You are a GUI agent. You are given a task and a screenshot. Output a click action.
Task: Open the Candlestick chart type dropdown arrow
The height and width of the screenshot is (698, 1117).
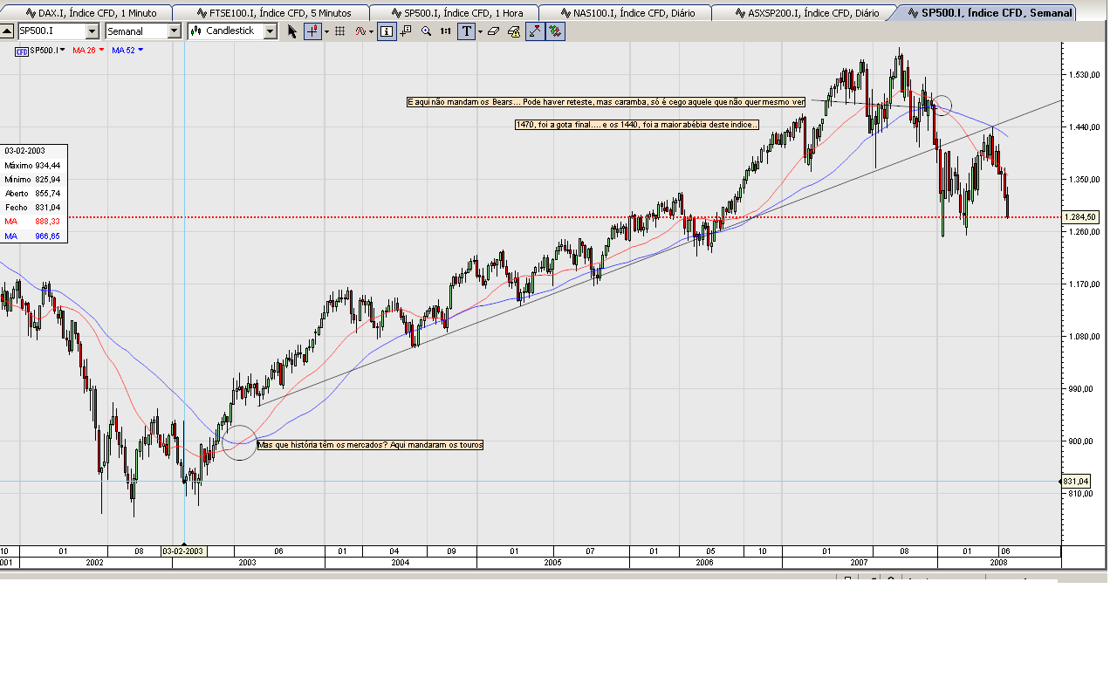click(x=270, y=31)
